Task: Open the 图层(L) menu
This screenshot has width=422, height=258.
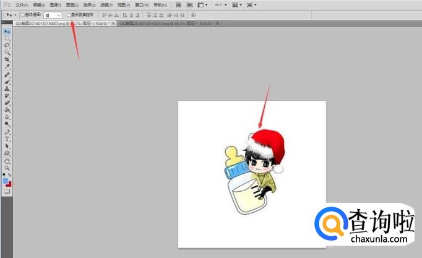Action: (72, 5)
